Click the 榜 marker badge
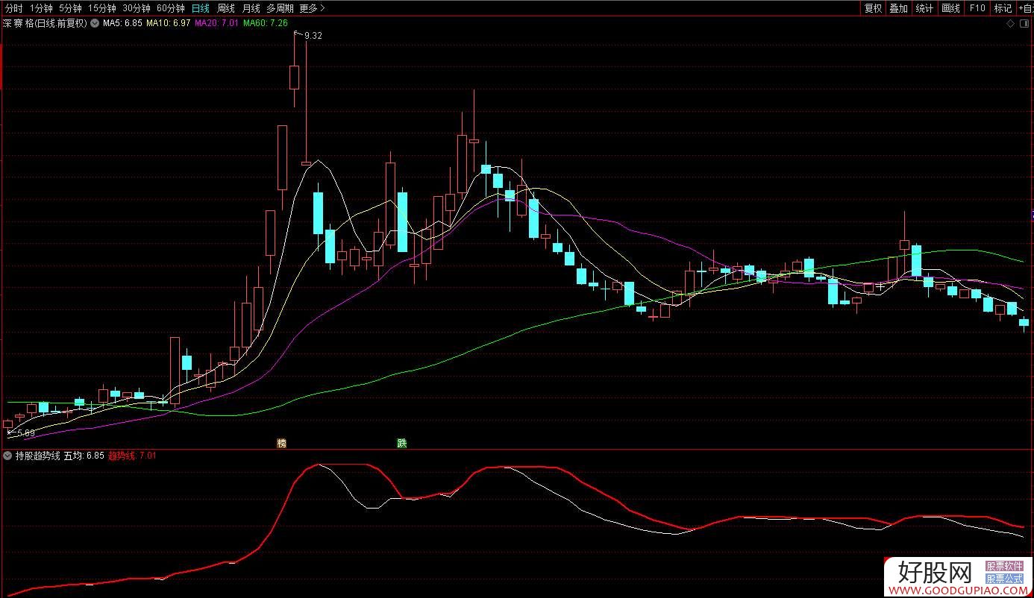Viewport: 1034px width, 598px height. (x=281, y=443)
